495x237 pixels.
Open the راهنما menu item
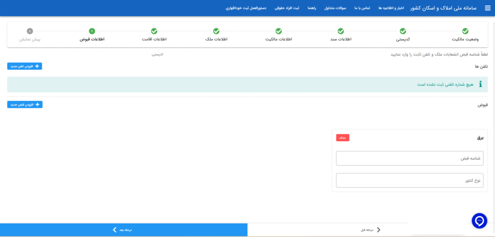pyautogui.click(x=312, y=8)
